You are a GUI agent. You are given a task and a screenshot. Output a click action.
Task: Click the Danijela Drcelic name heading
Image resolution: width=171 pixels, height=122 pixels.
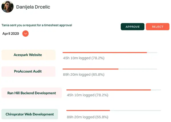coord(33,7)
